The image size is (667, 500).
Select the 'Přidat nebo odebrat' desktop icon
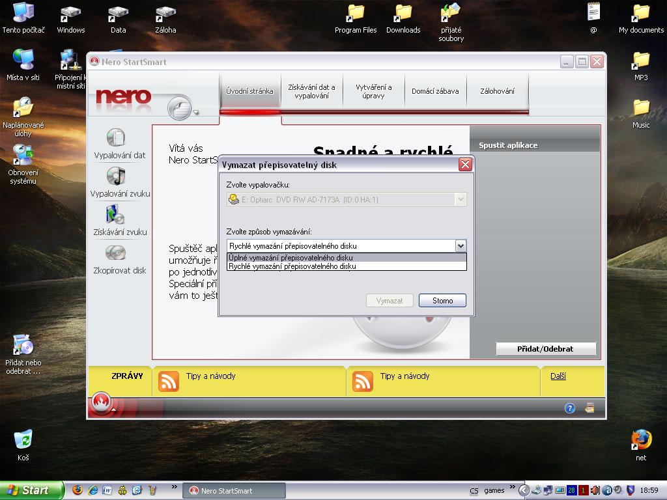[23, 355]
